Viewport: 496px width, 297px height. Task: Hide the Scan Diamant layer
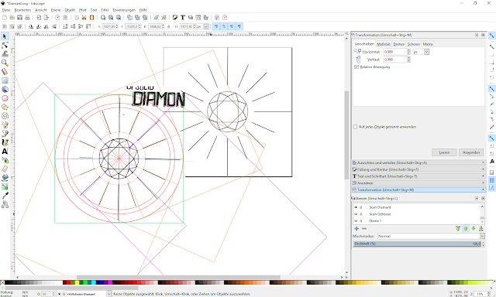pos(356,207)
